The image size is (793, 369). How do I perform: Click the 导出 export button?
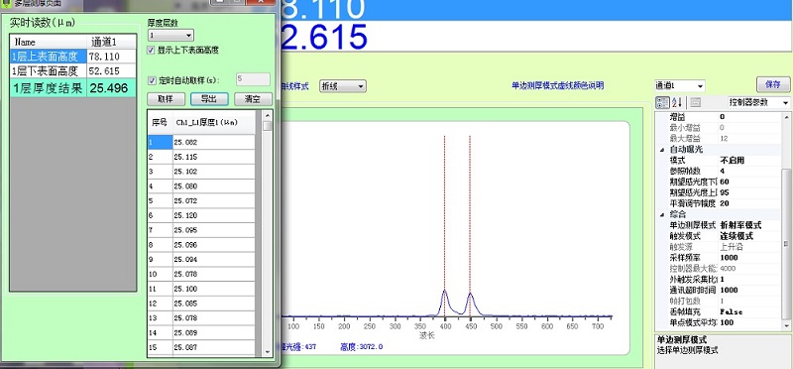pyautogui.click(x=209, y=99)
